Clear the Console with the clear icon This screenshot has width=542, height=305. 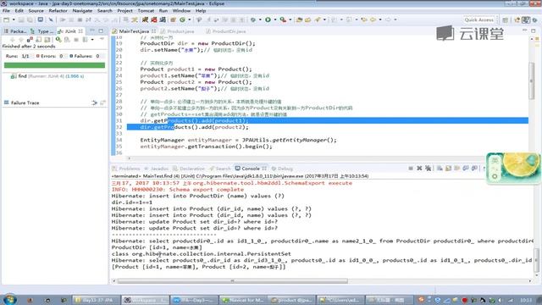440,169
